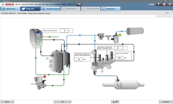Open the Trouble-shooting tab
173x104 pixels.
51,9
